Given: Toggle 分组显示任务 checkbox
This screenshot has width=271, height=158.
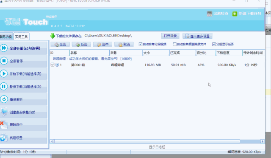Looking at the screenshot, I should 214,45.
